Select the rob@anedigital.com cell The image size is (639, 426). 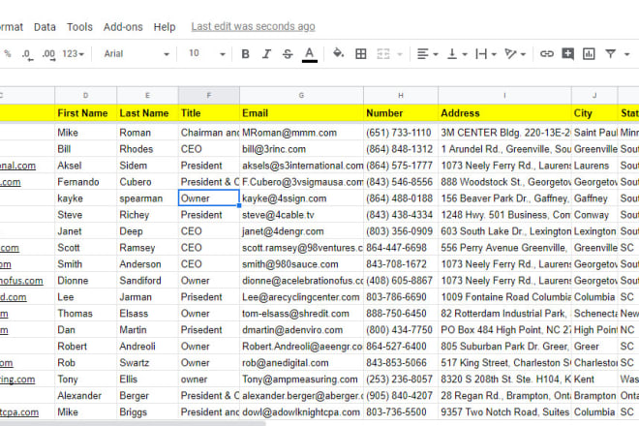[x=301, y=363]
